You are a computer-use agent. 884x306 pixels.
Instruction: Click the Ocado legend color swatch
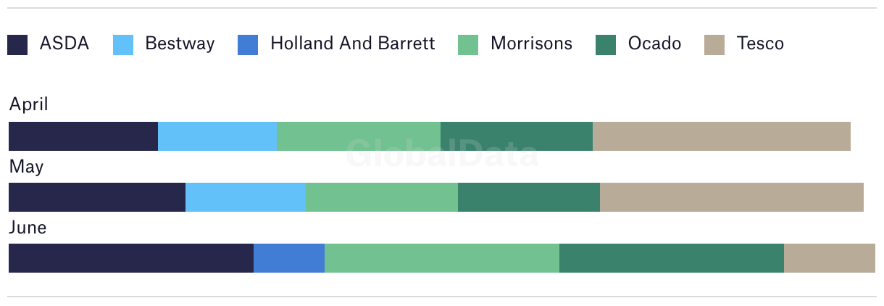pyautogui.click(x=606, y=45)
